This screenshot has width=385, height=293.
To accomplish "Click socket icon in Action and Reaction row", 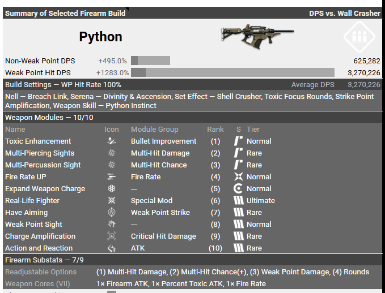I will (238, 248).
